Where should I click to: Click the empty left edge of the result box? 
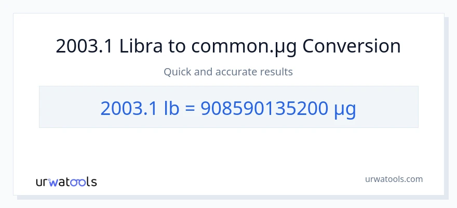click(x=57, y=107)
